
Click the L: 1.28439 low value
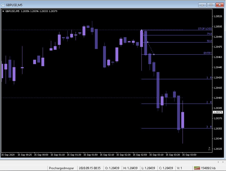(x=148, y=168)
